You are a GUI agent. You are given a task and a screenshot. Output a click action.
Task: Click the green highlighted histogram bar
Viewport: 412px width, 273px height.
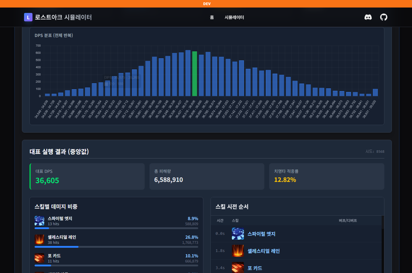pyautogui.click(x=195, y=74)
